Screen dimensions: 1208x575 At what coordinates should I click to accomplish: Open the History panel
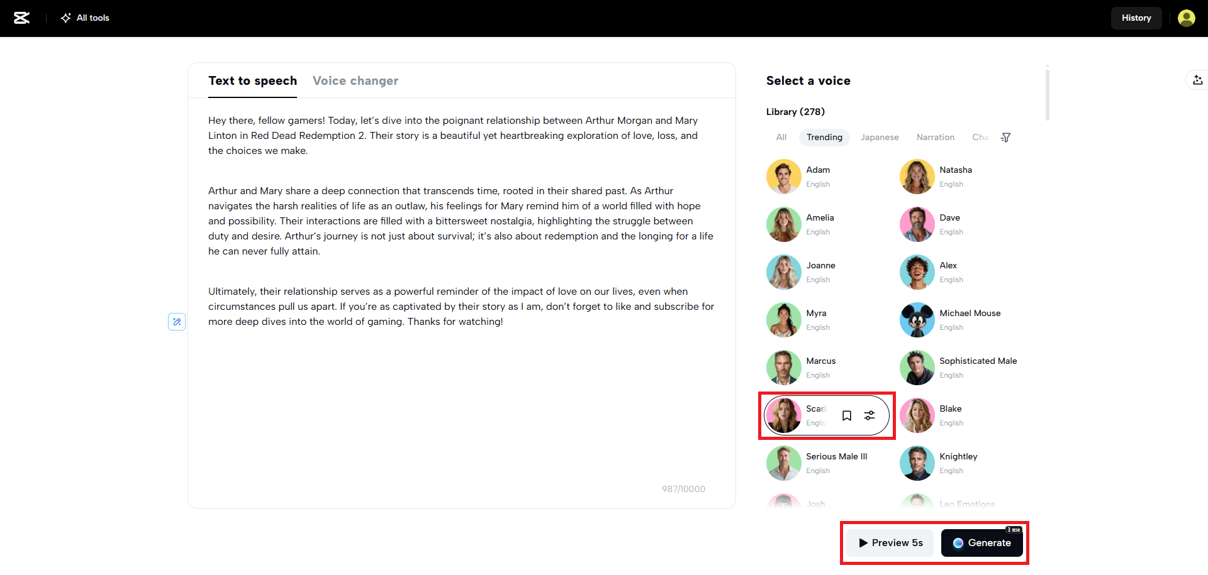[1136, 18]
